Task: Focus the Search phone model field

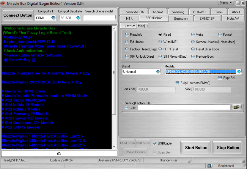Action: pos(99,18)
